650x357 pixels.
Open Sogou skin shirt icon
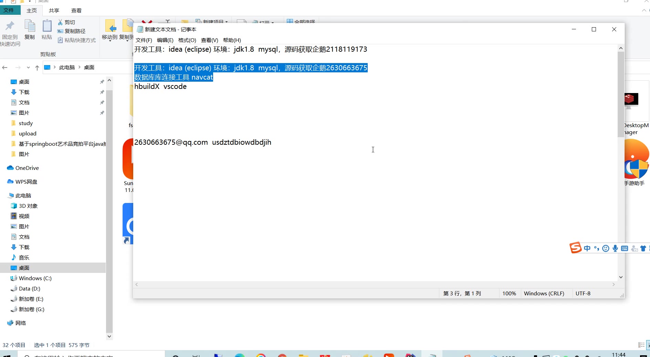click(643, 248)
